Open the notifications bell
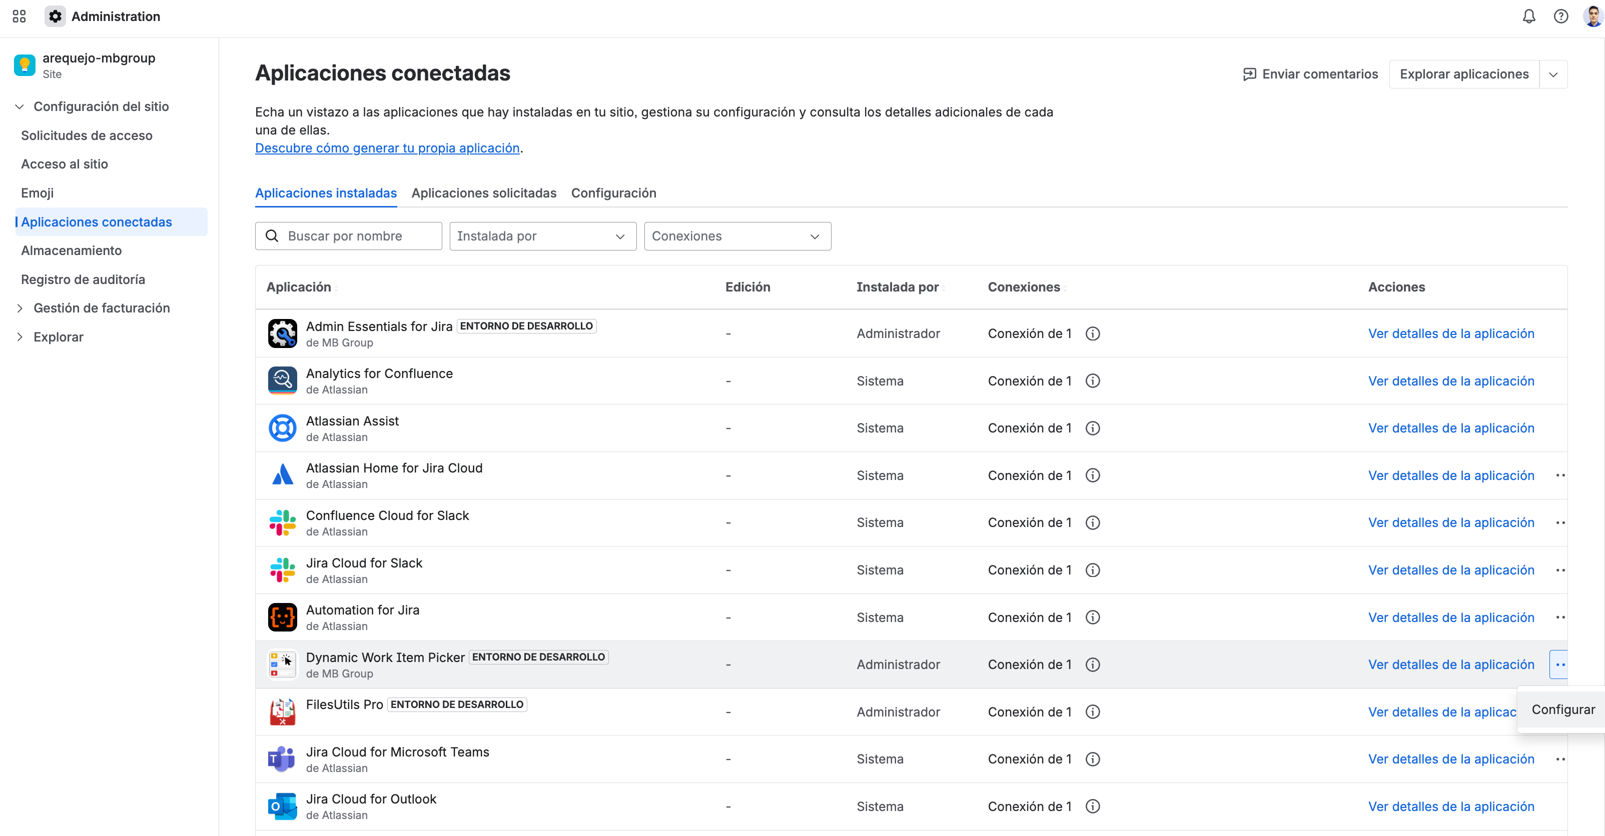 point(1528,17)
